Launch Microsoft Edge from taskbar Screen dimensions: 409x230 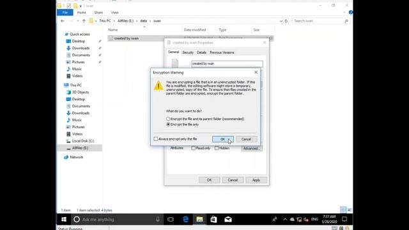[x=185, y=220]
